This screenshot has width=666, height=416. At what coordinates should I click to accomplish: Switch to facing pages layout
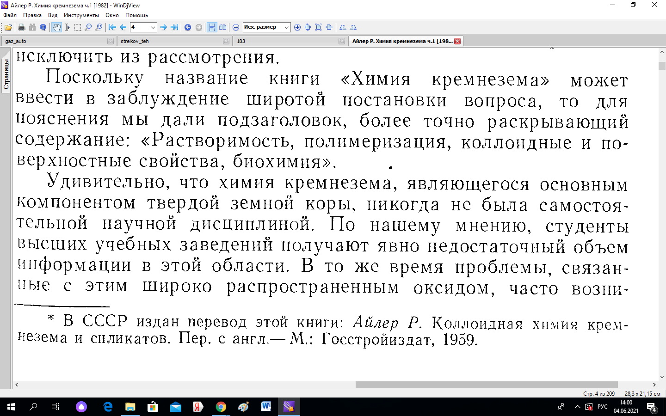point(222,27)
